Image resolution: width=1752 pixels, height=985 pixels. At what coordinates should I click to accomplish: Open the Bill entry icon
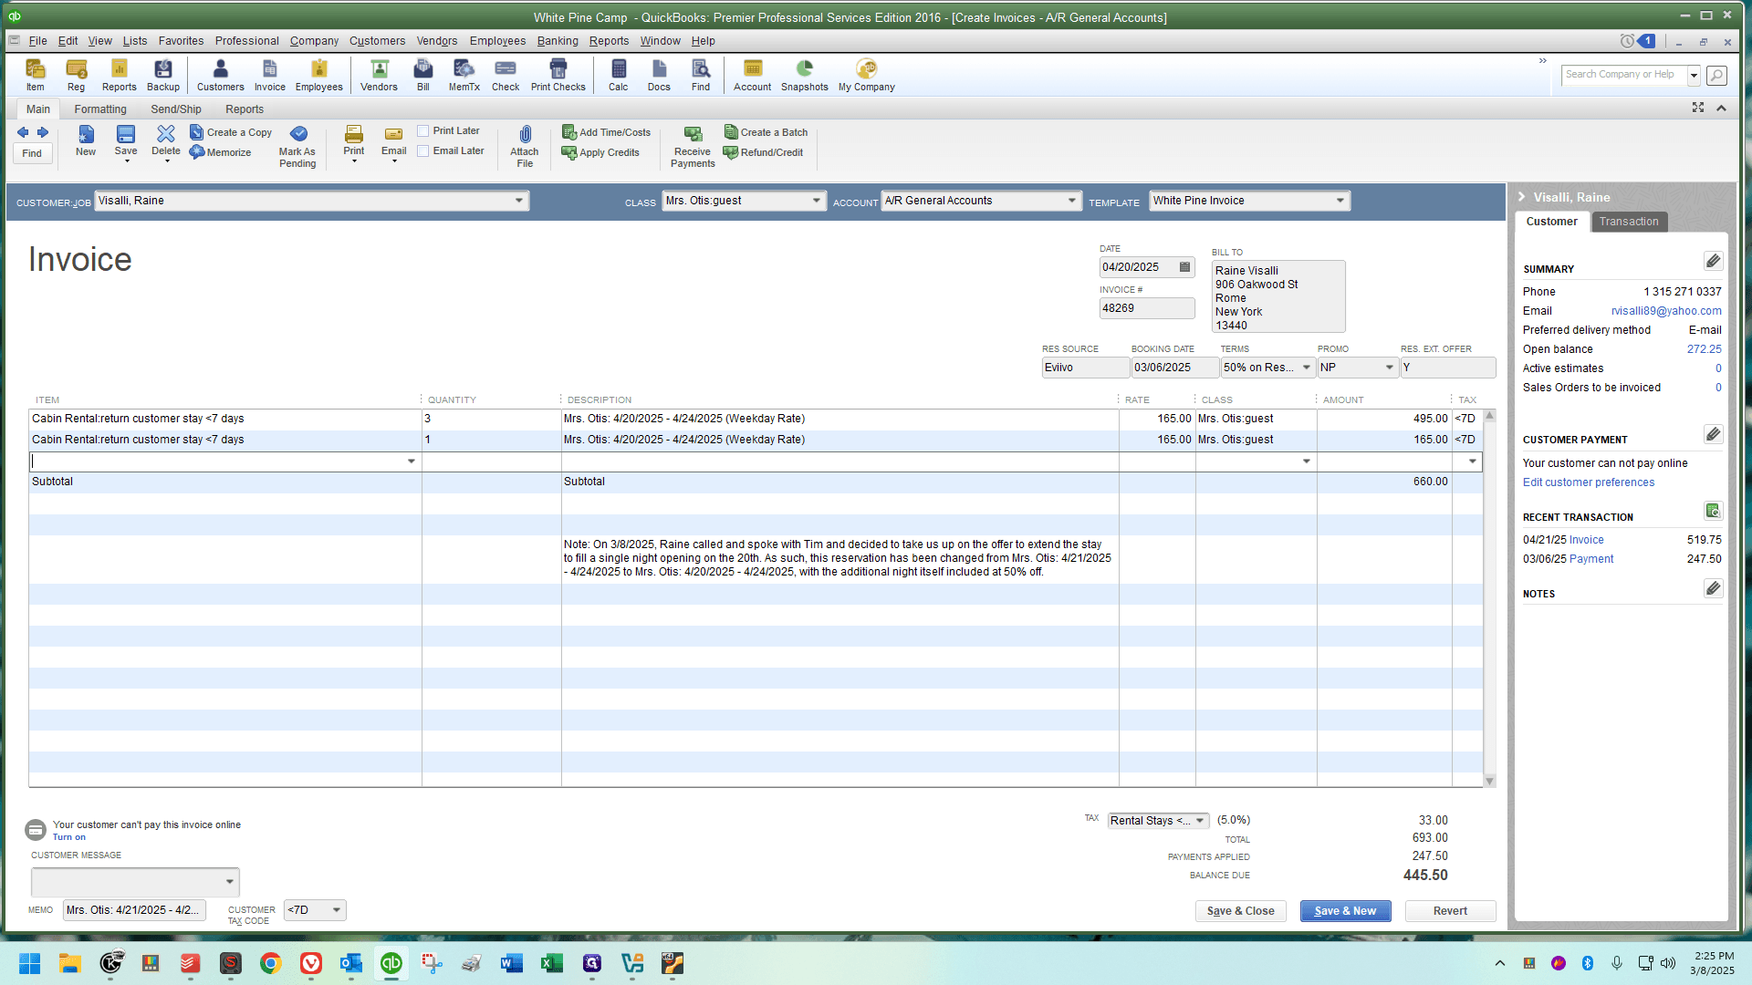tap(423, 75)
